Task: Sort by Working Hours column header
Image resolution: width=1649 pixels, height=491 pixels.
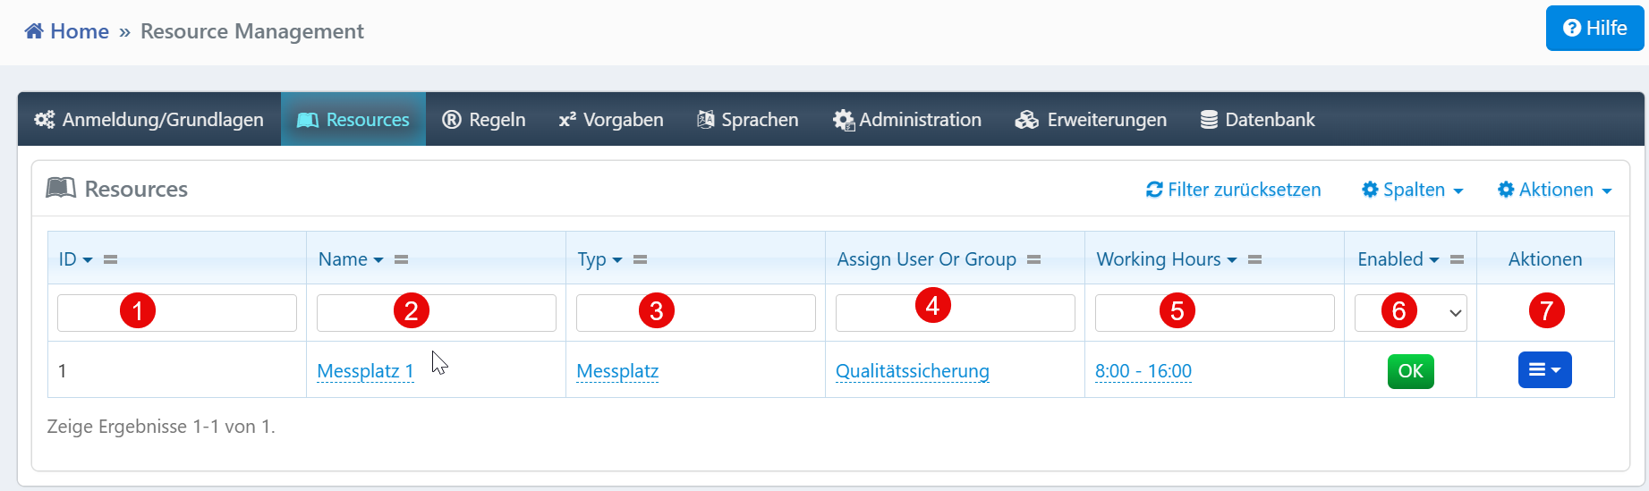Action: point(1167,259)
